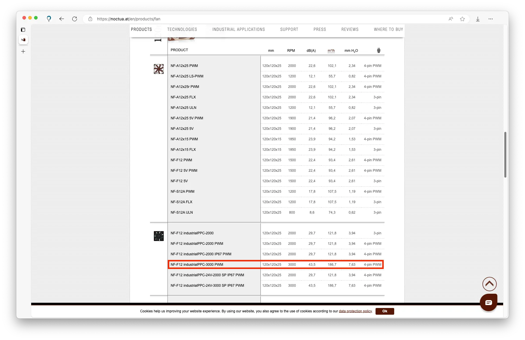
Task: Open NF-F12 industrialPPC-2000 IP67 PWM
Action: [x=201, y=254]
